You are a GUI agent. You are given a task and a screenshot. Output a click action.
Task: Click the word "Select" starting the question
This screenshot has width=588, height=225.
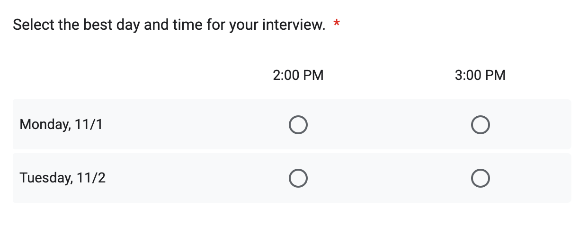coord(33,25)
